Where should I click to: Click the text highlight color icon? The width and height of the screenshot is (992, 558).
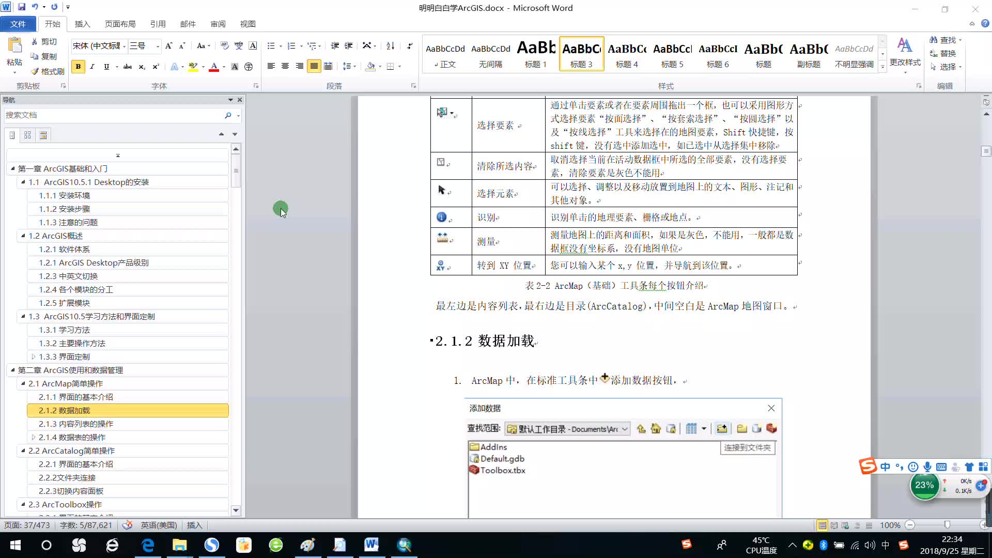click(x=193, y=67)
